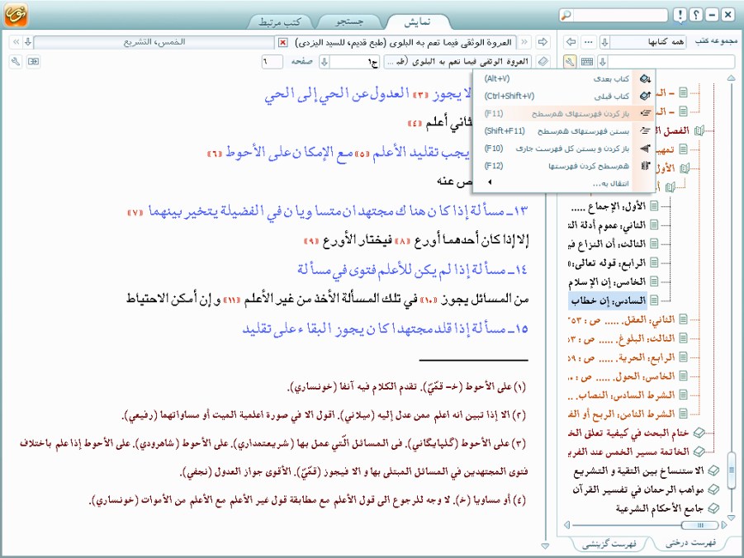Click the tree scroll-up arrow

[731, 78]
